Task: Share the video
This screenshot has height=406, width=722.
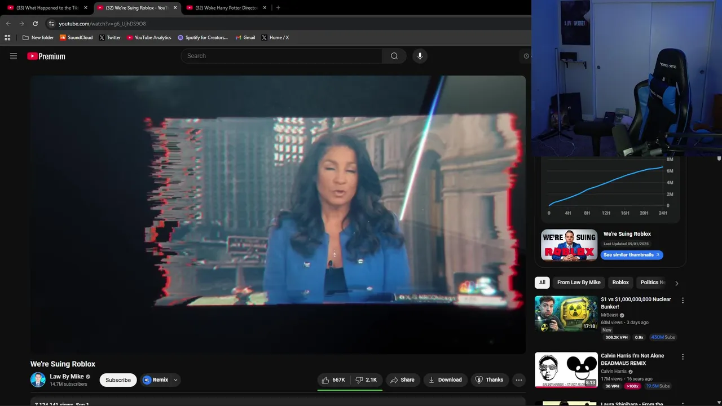Action: coord(402,380)
